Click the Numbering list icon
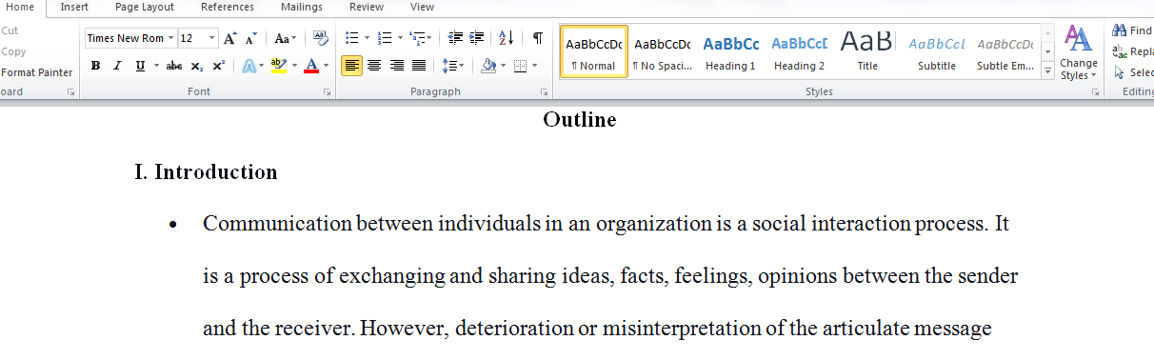The width and height of the screenshot is (1154, 360). click(x=384, y=38)
